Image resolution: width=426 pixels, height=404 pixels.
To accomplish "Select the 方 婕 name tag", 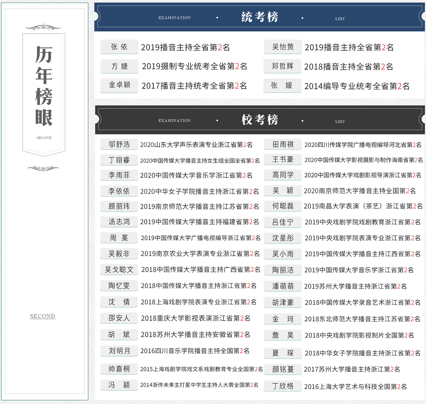I will click(x=119, y=66).
